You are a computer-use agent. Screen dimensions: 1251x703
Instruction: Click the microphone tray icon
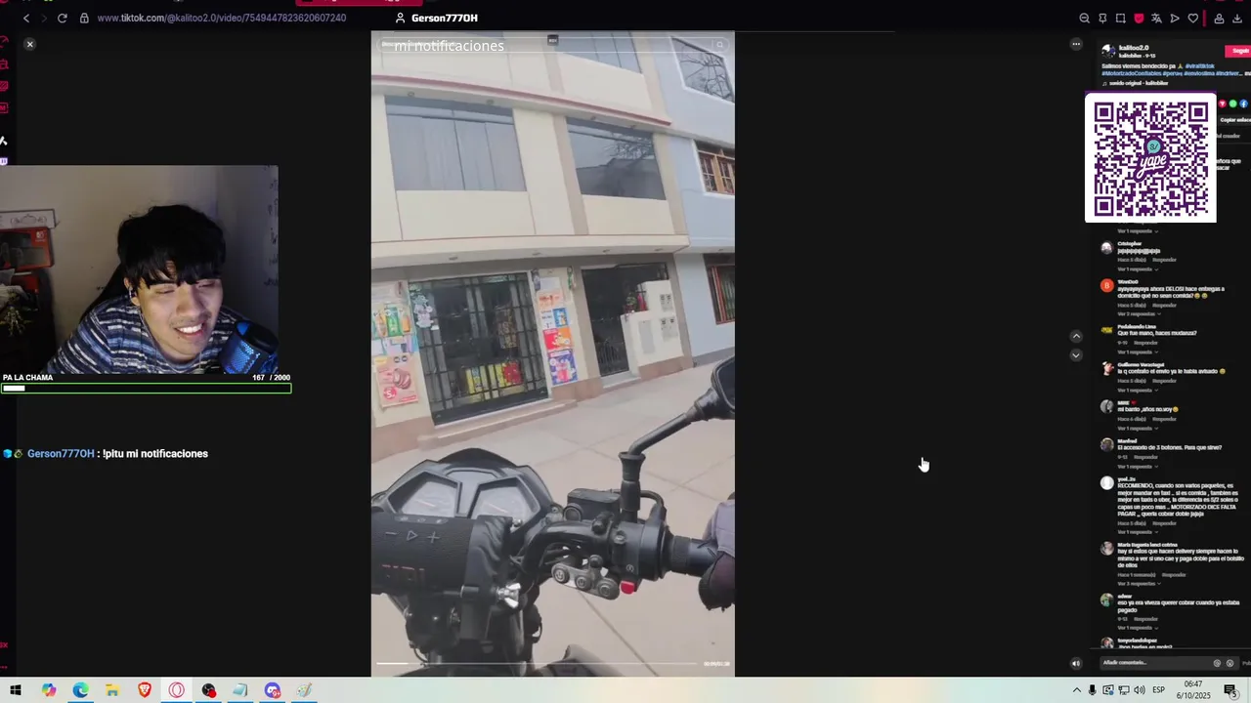coord(1093,690)
